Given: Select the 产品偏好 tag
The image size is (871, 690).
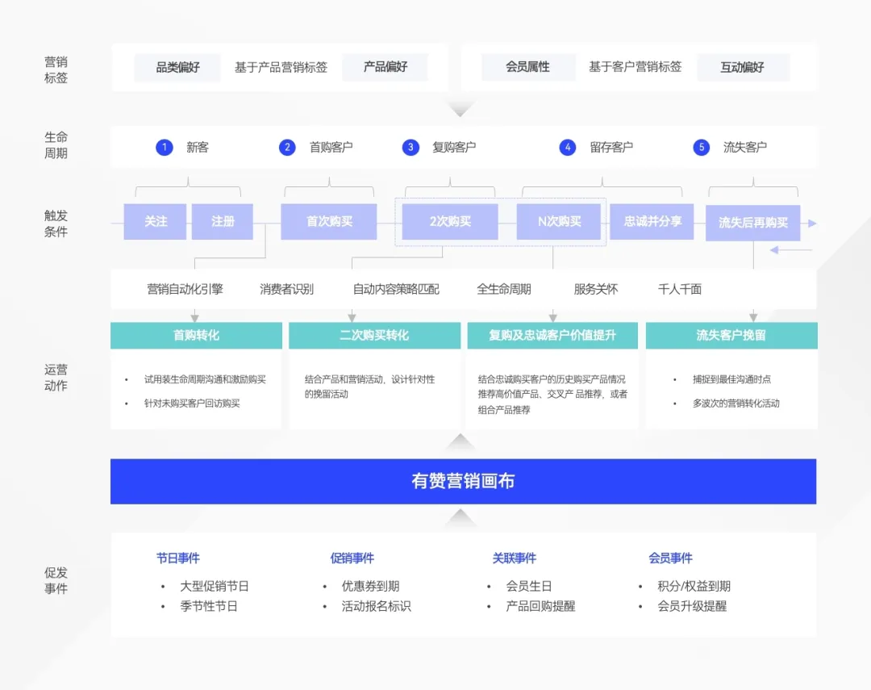Looking at the screenshot, I should tap(385, 67).
